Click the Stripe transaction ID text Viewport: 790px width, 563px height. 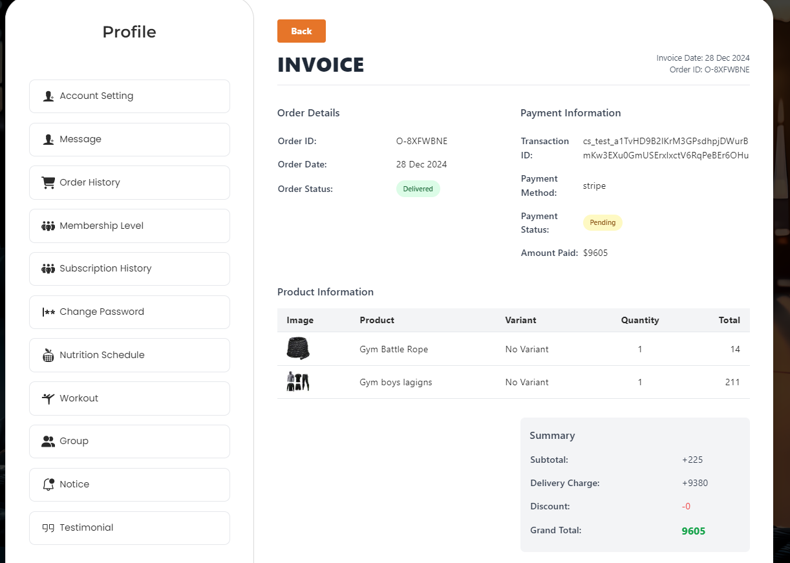tap(665, 148)
